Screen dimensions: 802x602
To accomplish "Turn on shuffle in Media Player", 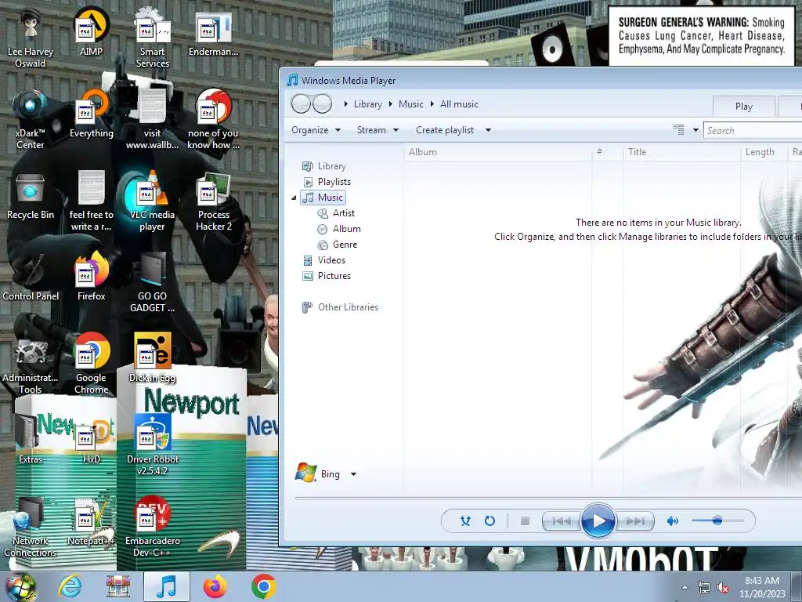I will [465, 521].
